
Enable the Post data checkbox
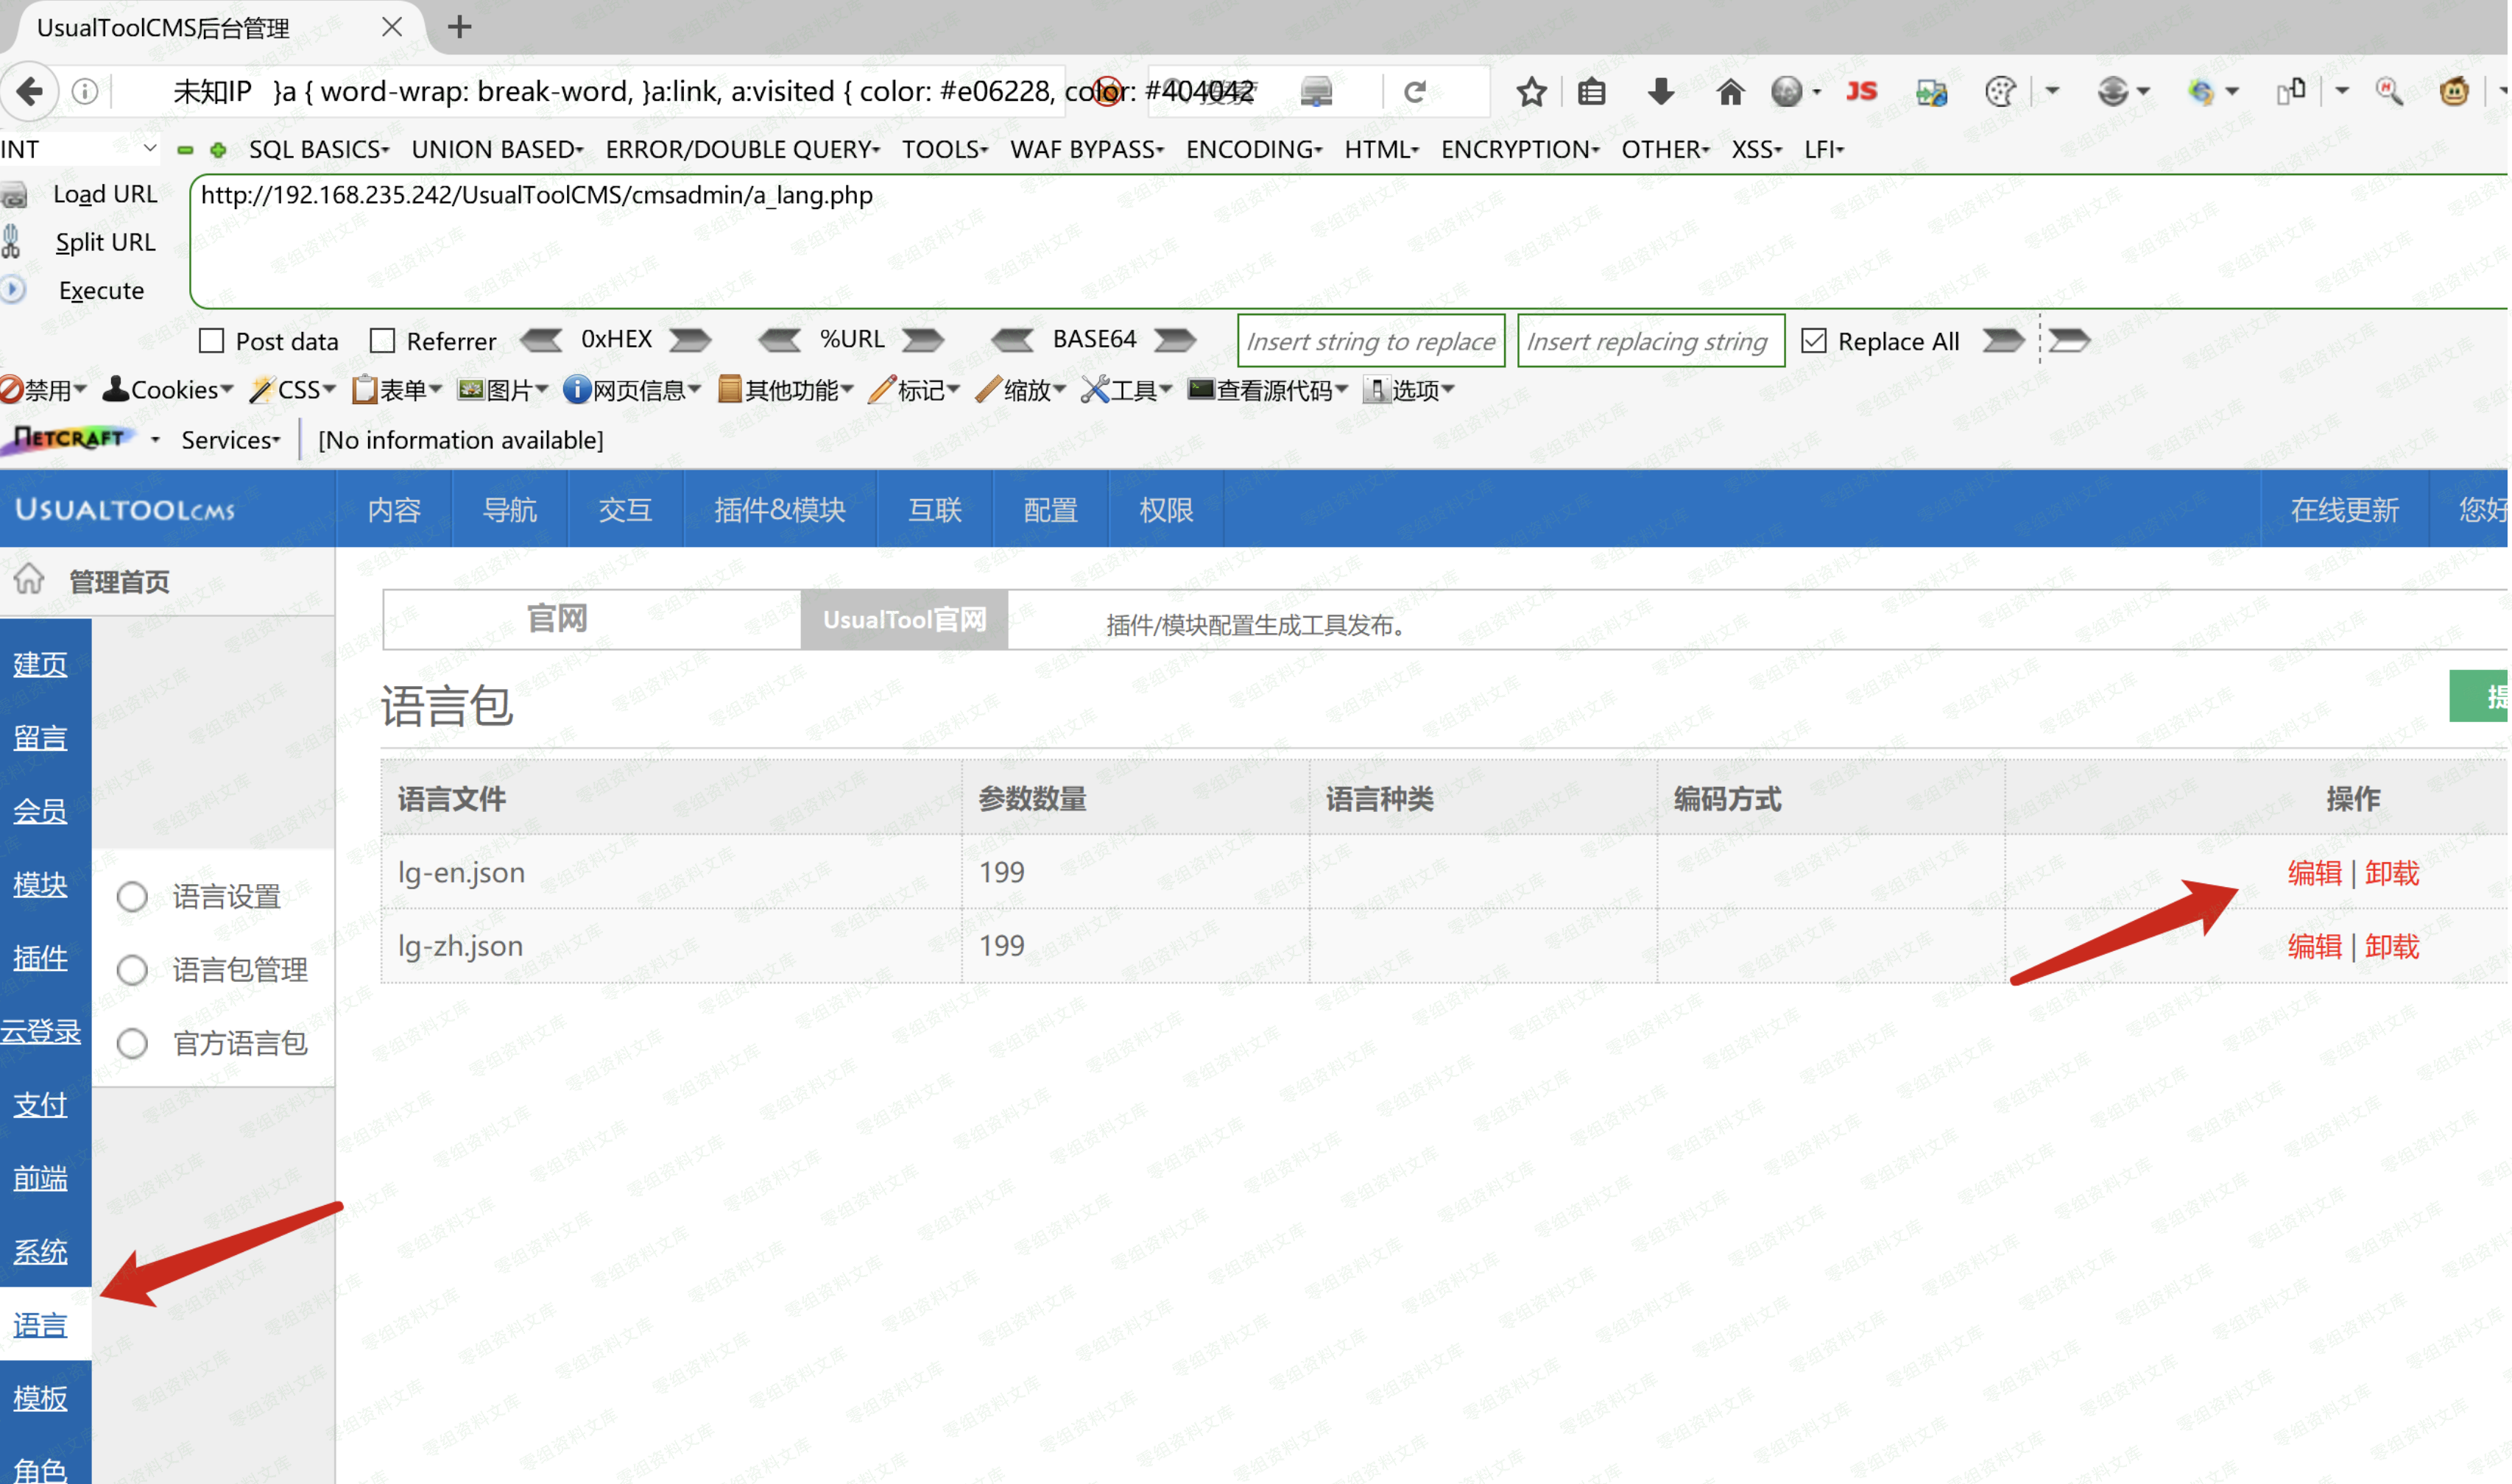pos(211,341)
